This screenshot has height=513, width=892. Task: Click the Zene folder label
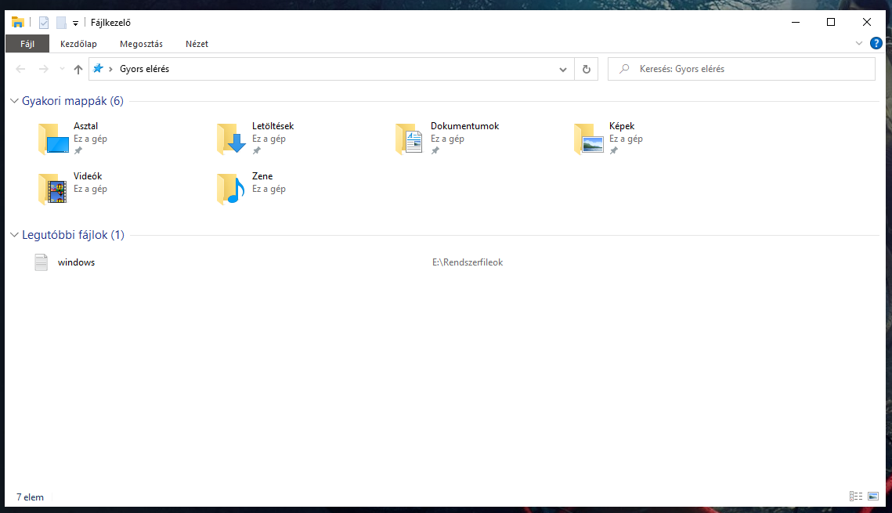pyautogui.click(x=262, y=176)
